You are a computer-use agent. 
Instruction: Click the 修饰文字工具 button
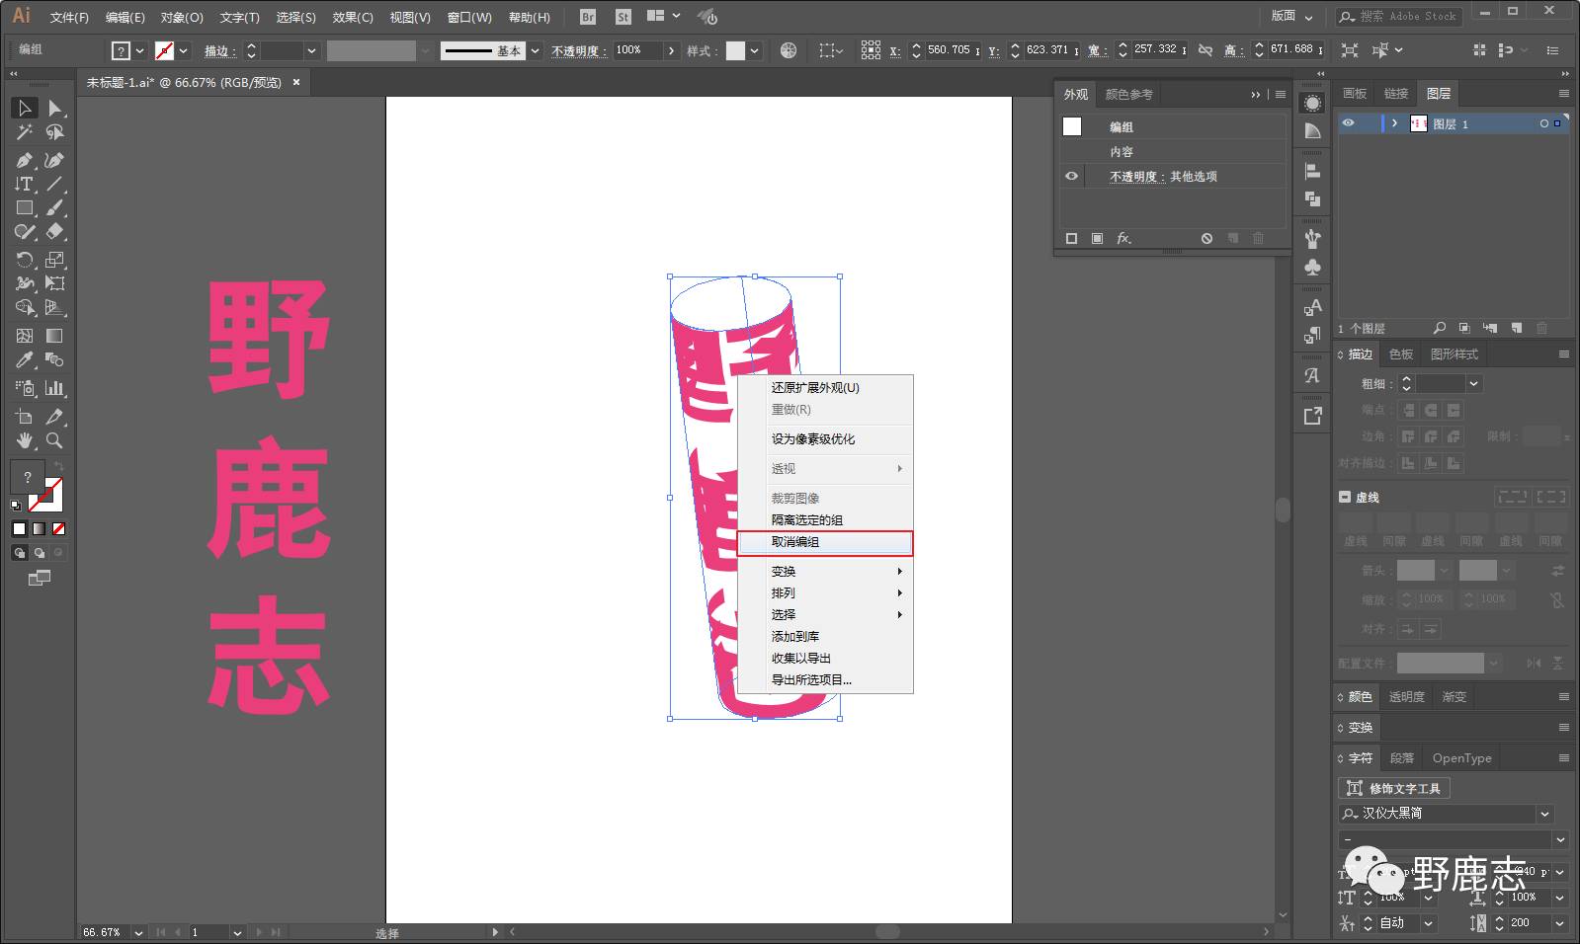tap(1394, 788)
